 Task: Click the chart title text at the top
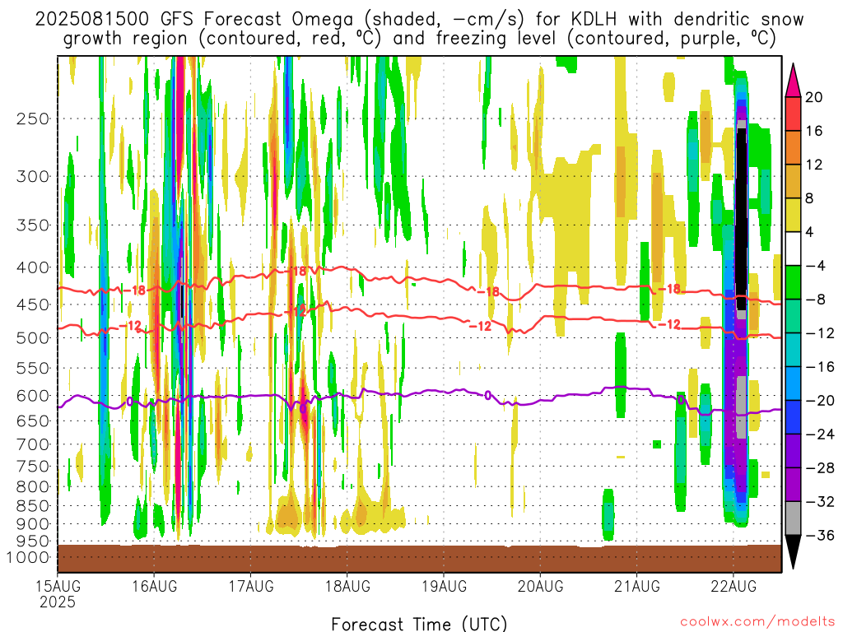tap(419, 28)
